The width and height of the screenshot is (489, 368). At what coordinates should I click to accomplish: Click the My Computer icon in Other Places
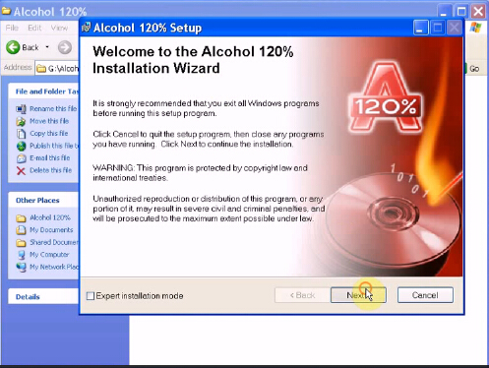click(x=21, y=255)
